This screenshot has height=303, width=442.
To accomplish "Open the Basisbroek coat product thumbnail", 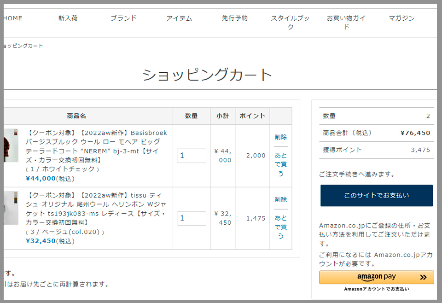I will click(11, 146).
